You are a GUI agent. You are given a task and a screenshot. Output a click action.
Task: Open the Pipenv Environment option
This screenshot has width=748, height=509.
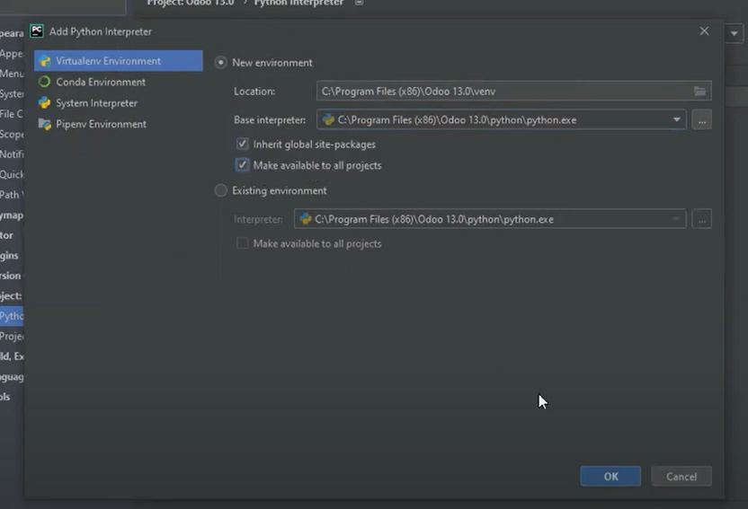(101, 124)
